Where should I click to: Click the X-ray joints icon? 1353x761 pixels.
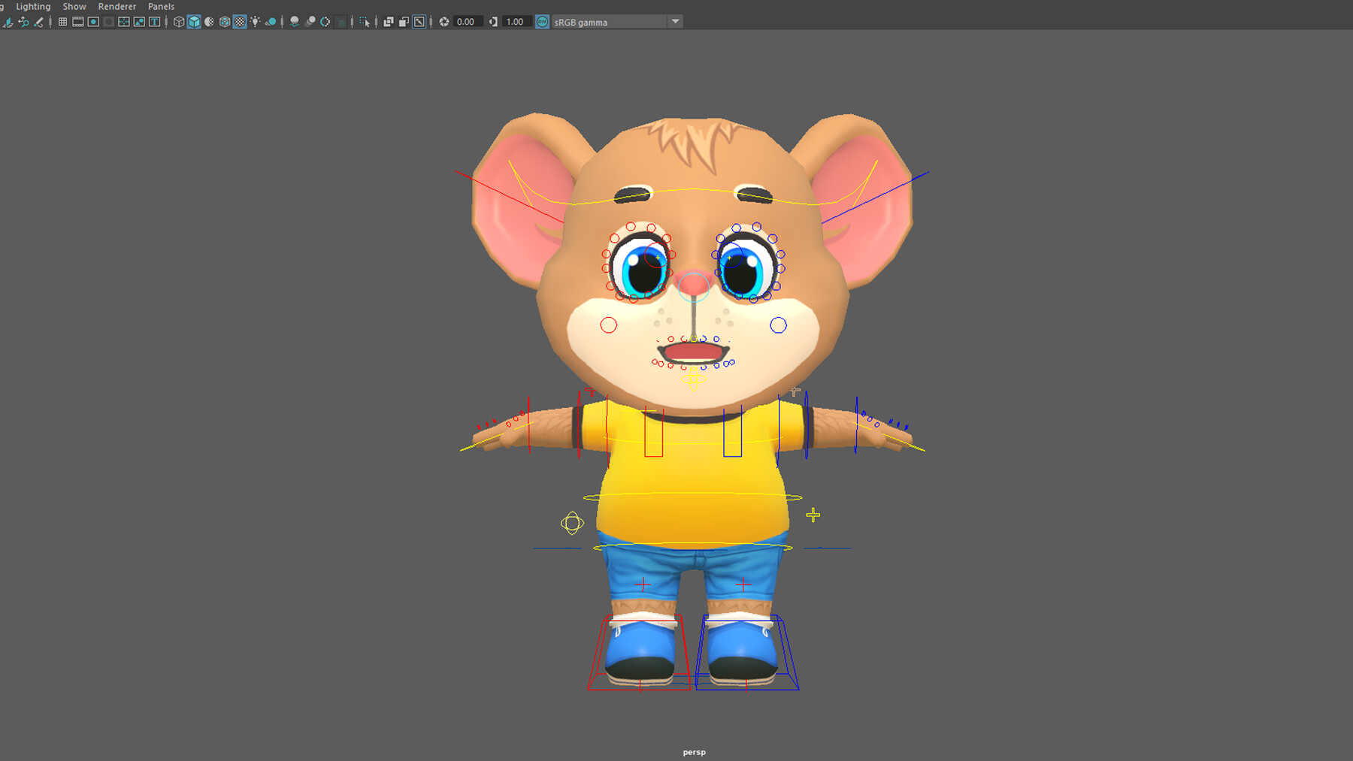tap(419, 22)
